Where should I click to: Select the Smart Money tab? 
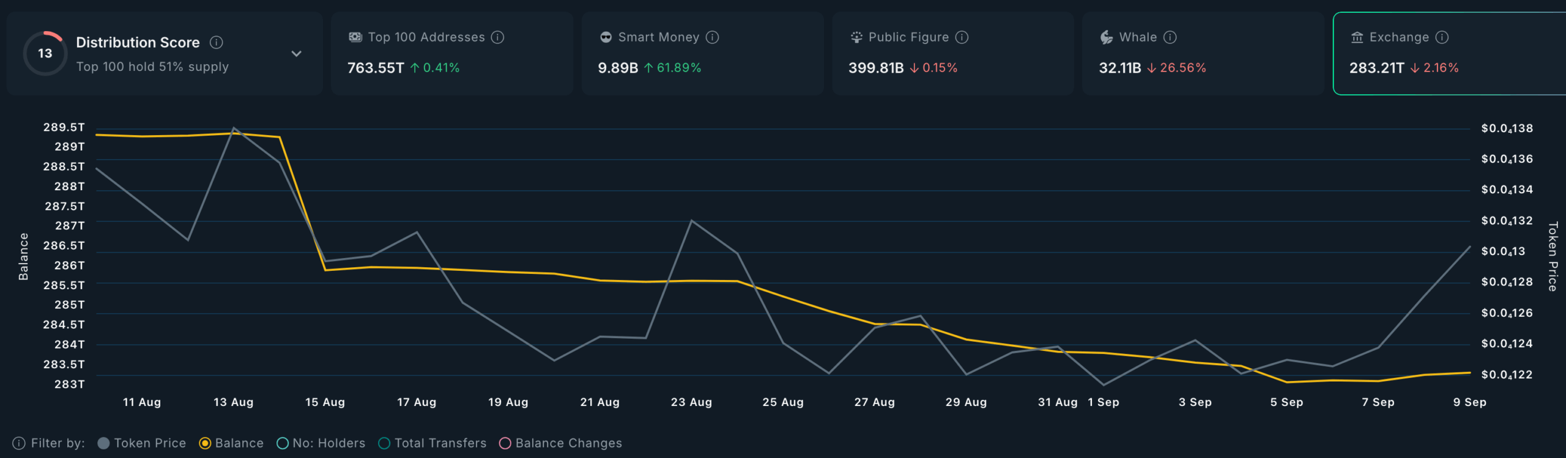(702, 53)
